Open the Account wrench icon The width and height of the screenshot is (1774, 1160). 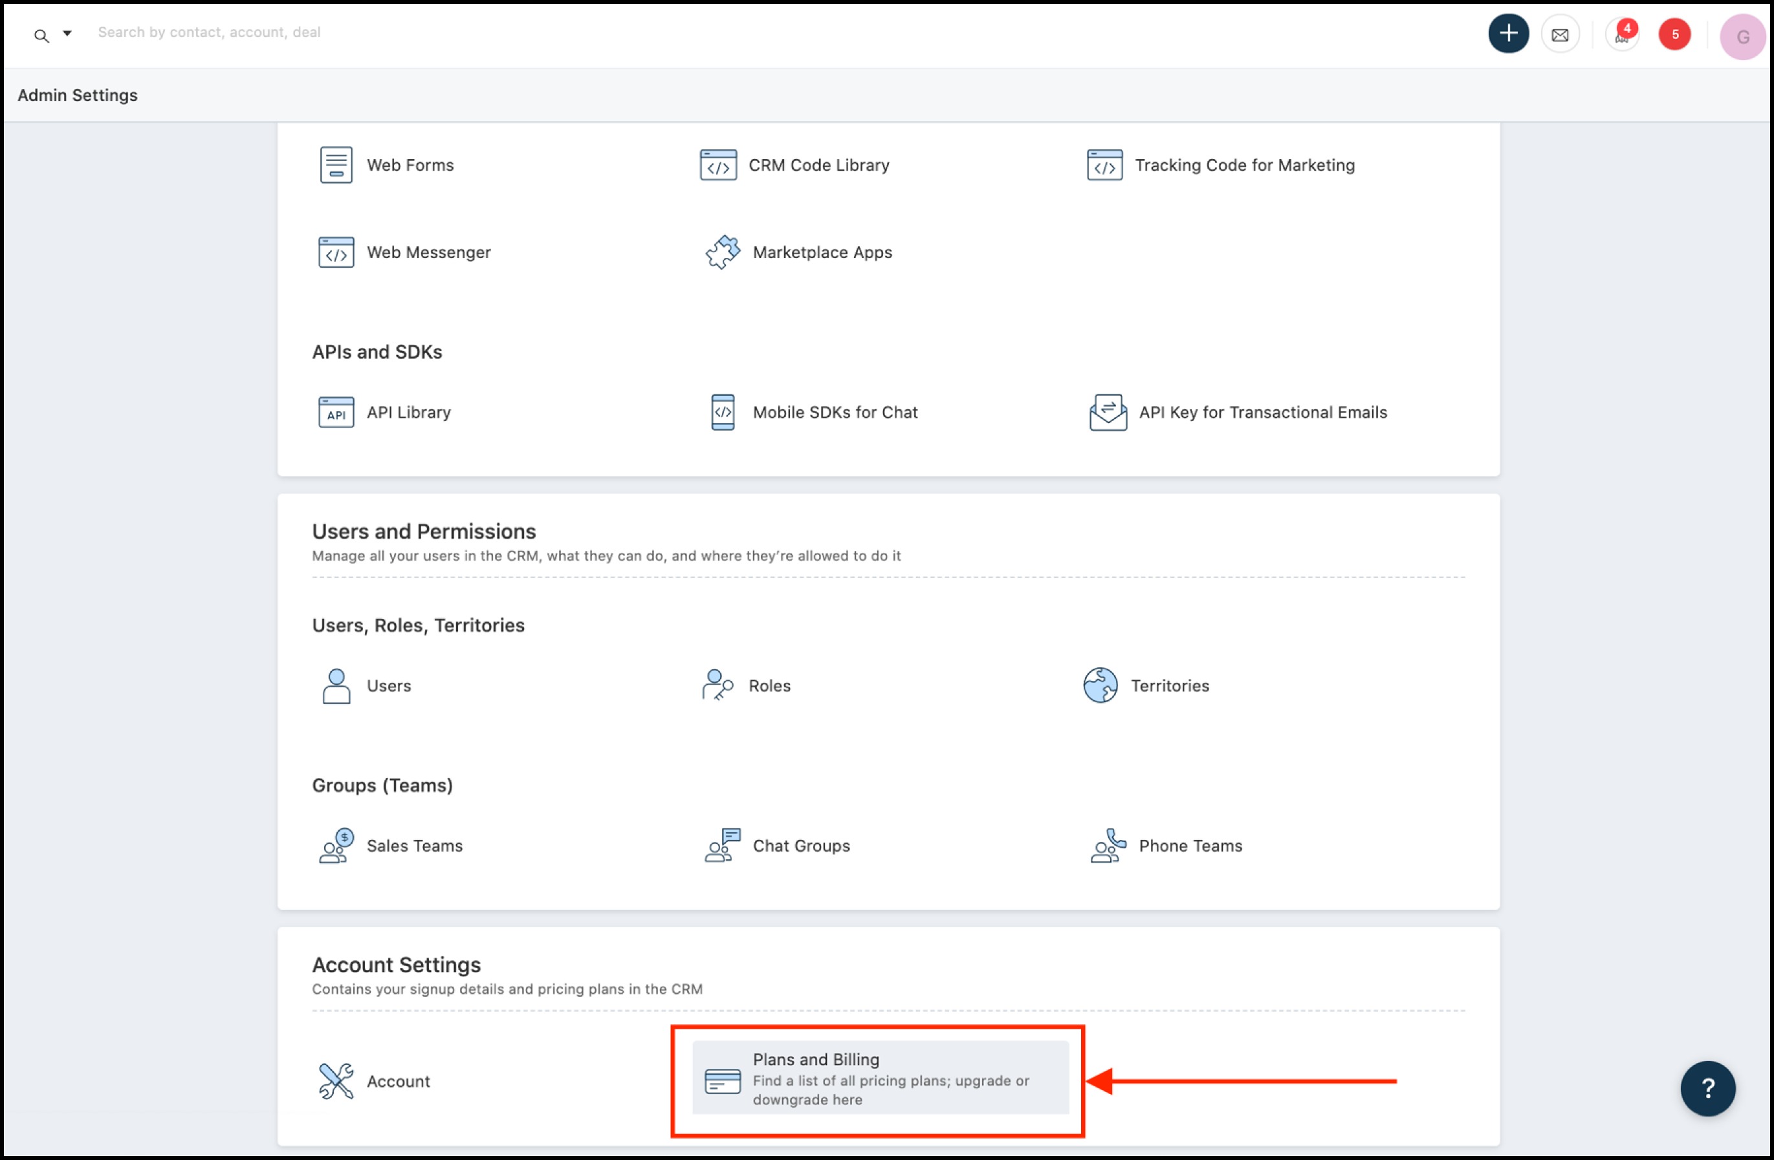[x=336, y=1081]
